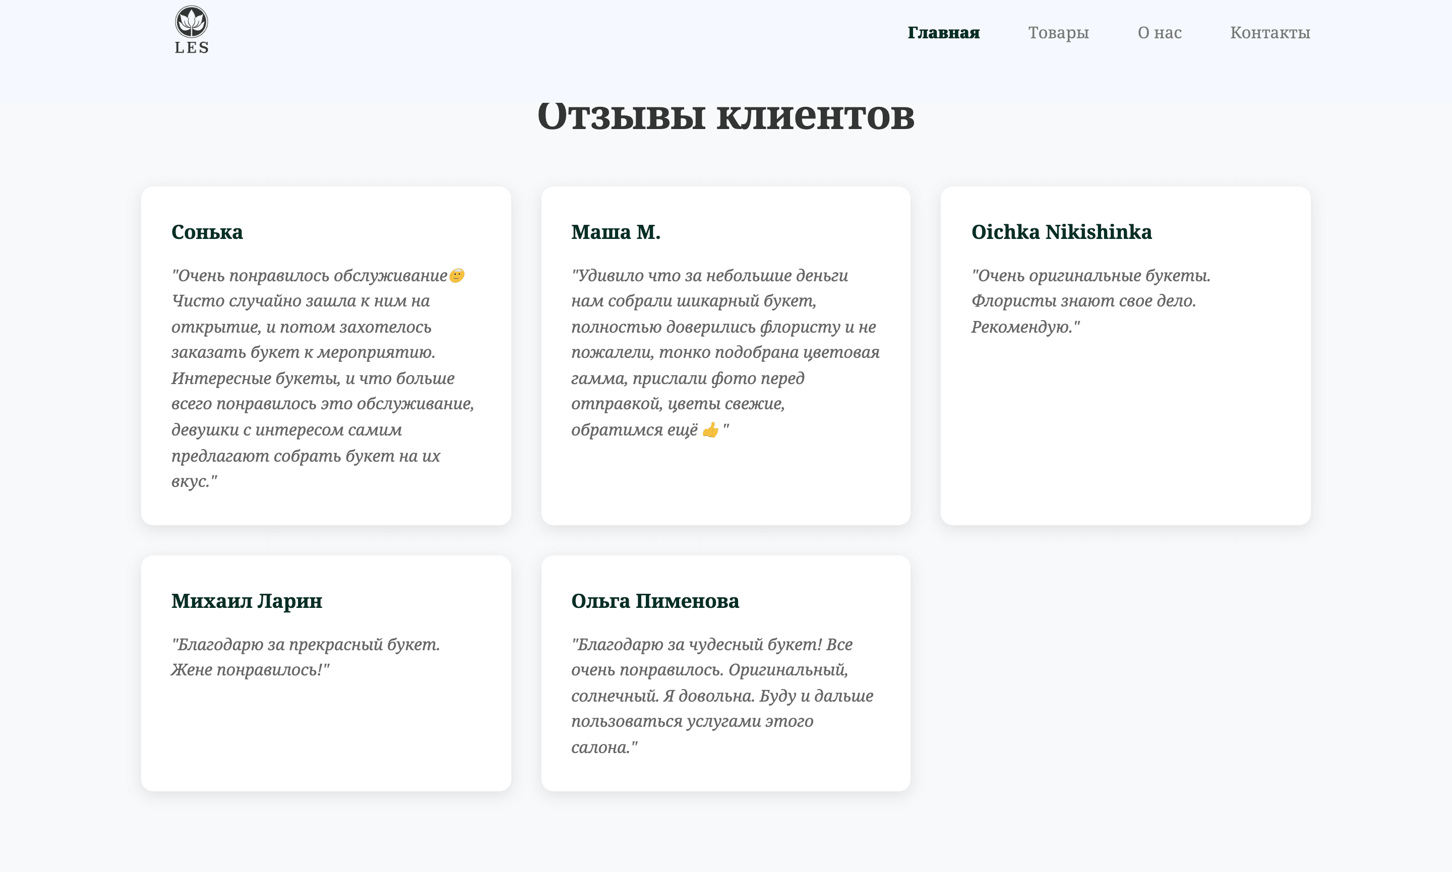Navigate to Контакты
This screenshot has height=872, width=1452.
[1270, 32]
